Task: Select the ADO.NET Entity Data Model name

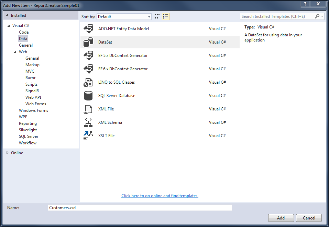Action: (x=123, y=29)
